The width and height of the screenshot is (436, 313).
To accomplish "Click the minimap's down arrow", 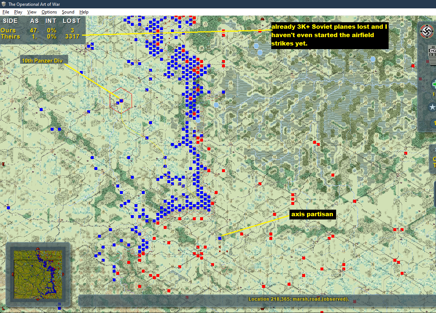I will (38, 300).
